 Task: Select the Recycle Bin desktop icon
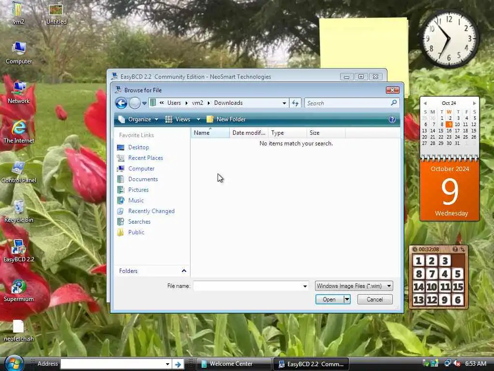tap(19, 212)
